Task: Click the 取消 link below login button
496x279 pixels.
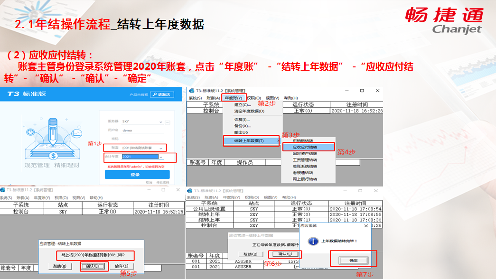Action: point(149,183)
